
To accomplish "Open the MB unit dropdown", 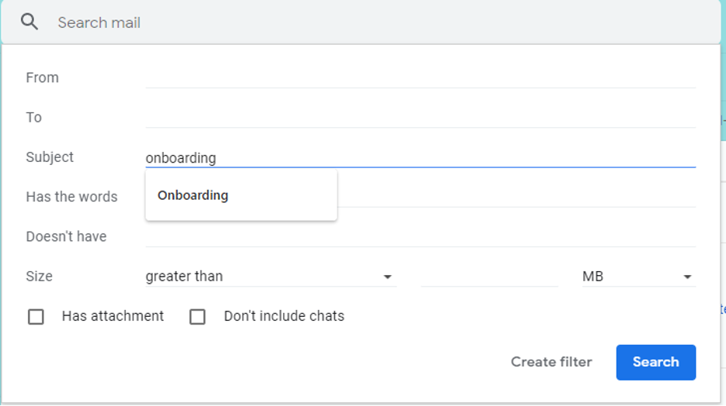I will click(x=639, y=277).
